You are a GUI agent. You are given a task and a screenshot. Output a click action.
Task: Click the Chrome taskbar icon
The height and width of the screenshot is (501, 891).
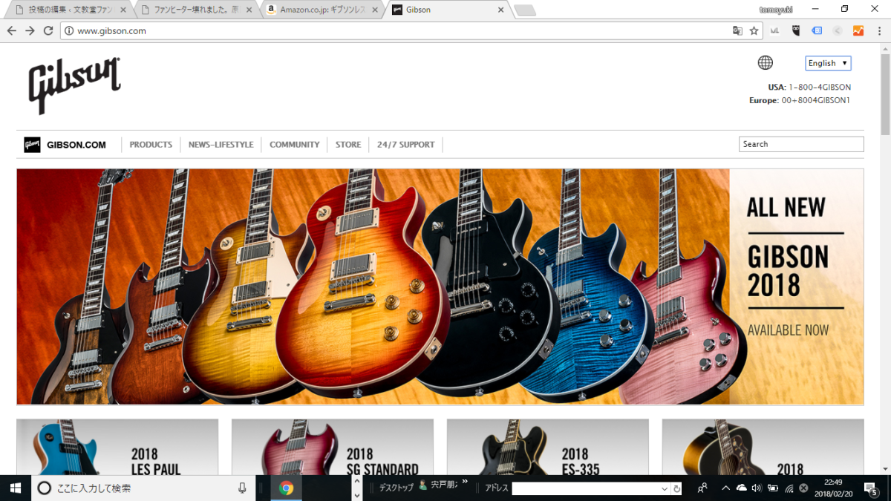click(286, 488)
